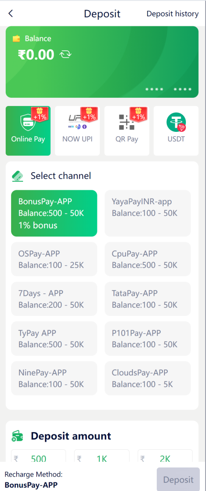Click the NOW UPI logo icon
This screenshot has width=206, height=491.
pos(77,122)
